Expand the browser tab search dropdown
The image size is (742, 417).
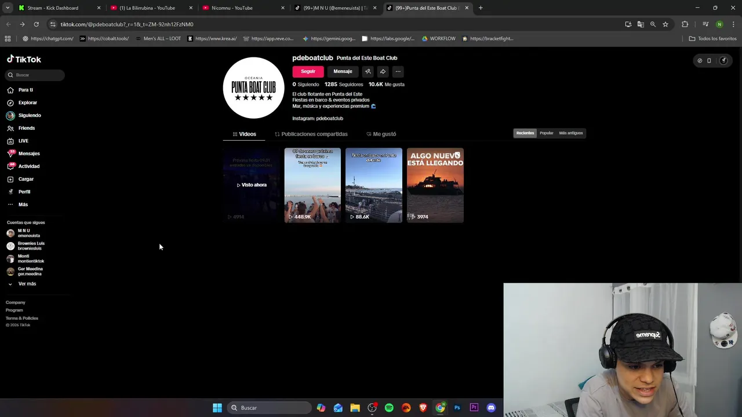click(8, 8)
